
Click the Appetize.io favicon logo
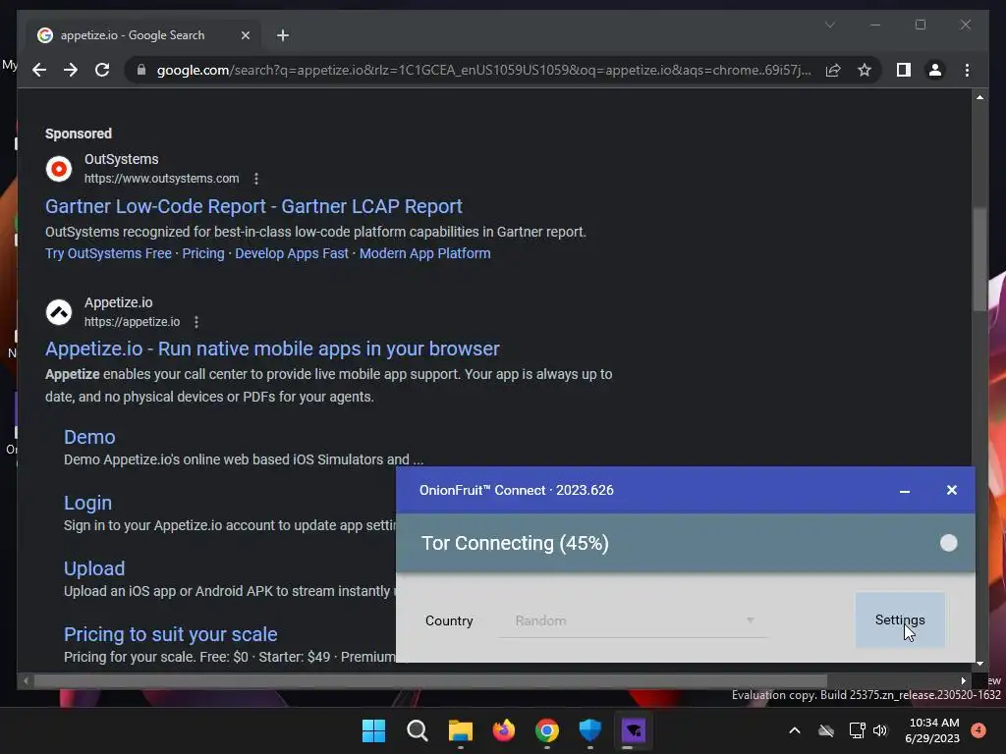(x=59, y=312)
